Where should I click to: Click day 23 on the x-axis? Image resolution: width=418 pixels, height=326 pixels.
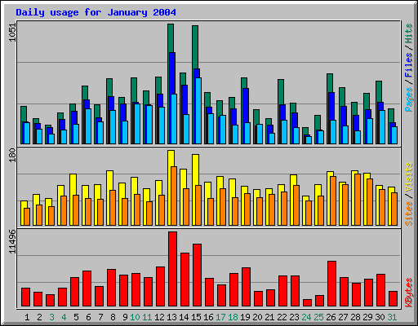(294, 317)
